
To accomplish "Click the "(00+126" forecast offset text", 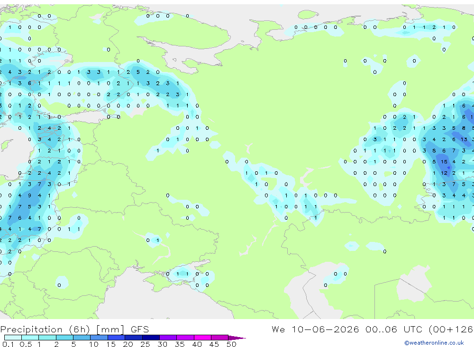I will [451, 329].
